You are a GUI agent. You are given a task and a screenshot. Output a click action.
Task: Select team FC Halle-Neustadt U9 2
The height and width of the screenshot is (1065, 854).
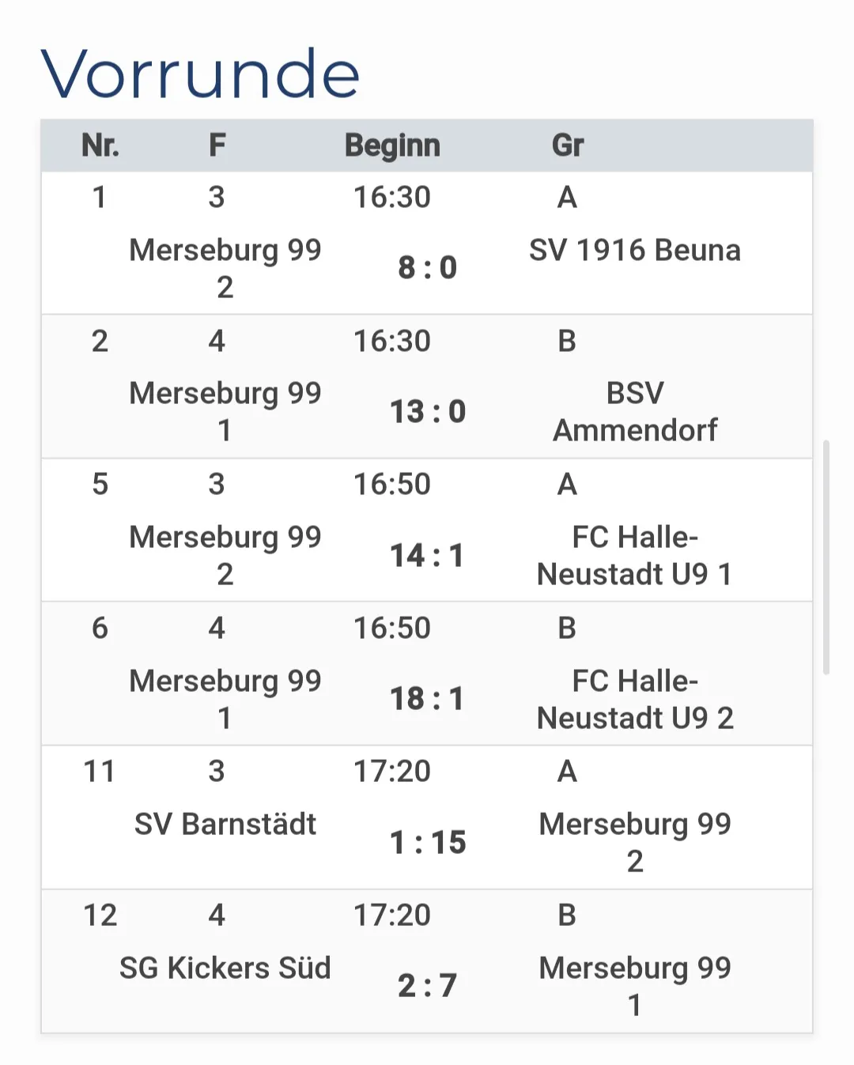click(x=635, y=699)
